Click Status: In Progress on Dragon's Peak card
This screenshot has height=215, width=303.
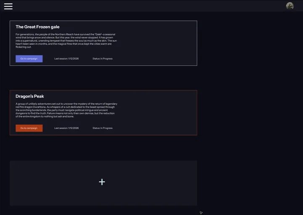[x=102, y=128]
